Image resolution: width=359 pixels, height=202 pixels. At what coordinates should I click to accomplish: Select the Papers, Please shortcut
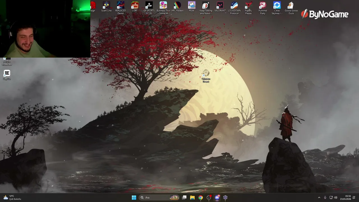click(x=248, y=8)
